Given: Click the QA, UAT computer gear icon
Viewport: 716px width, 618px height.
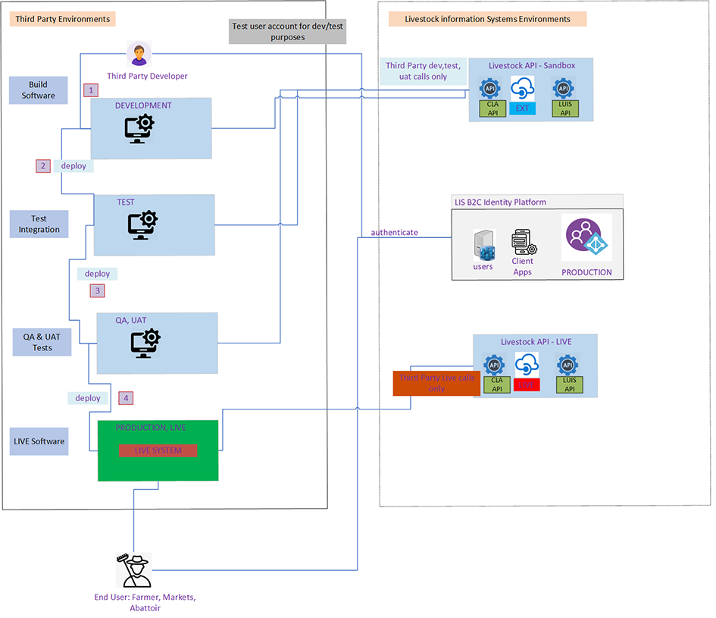Looking at the screenshot, I should [x=145, y=343].
